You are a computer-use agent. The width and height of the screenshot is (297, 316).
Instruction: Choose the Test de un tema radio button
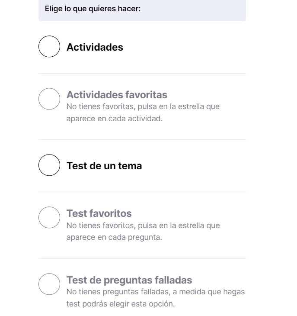(x=49, y=165)
